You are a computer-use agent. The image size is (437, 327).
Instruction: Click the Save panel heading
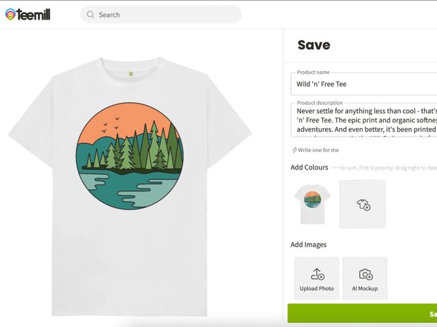coord(313,46)
